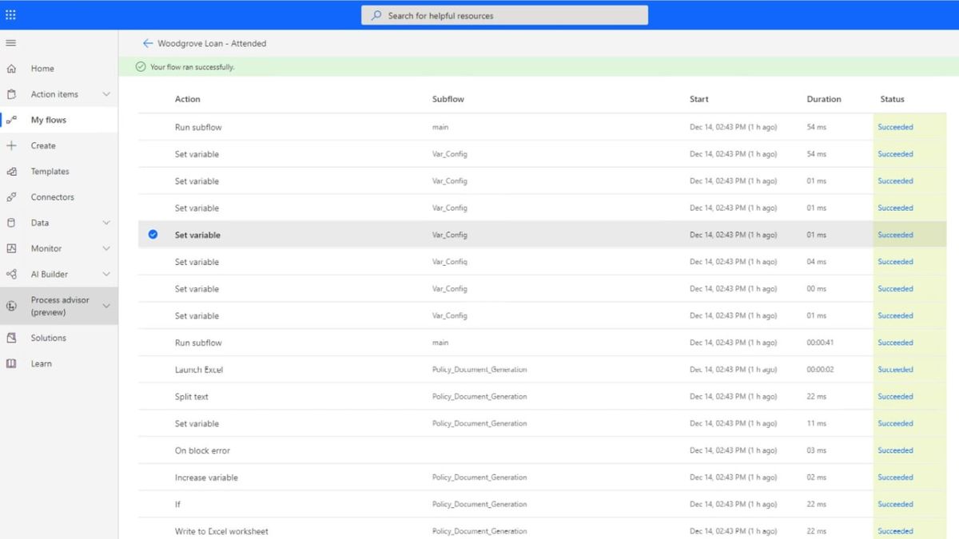Screen dimensions: 959x539
Task: Click the search for helpful resources field
Action: (x=503, y=14)
